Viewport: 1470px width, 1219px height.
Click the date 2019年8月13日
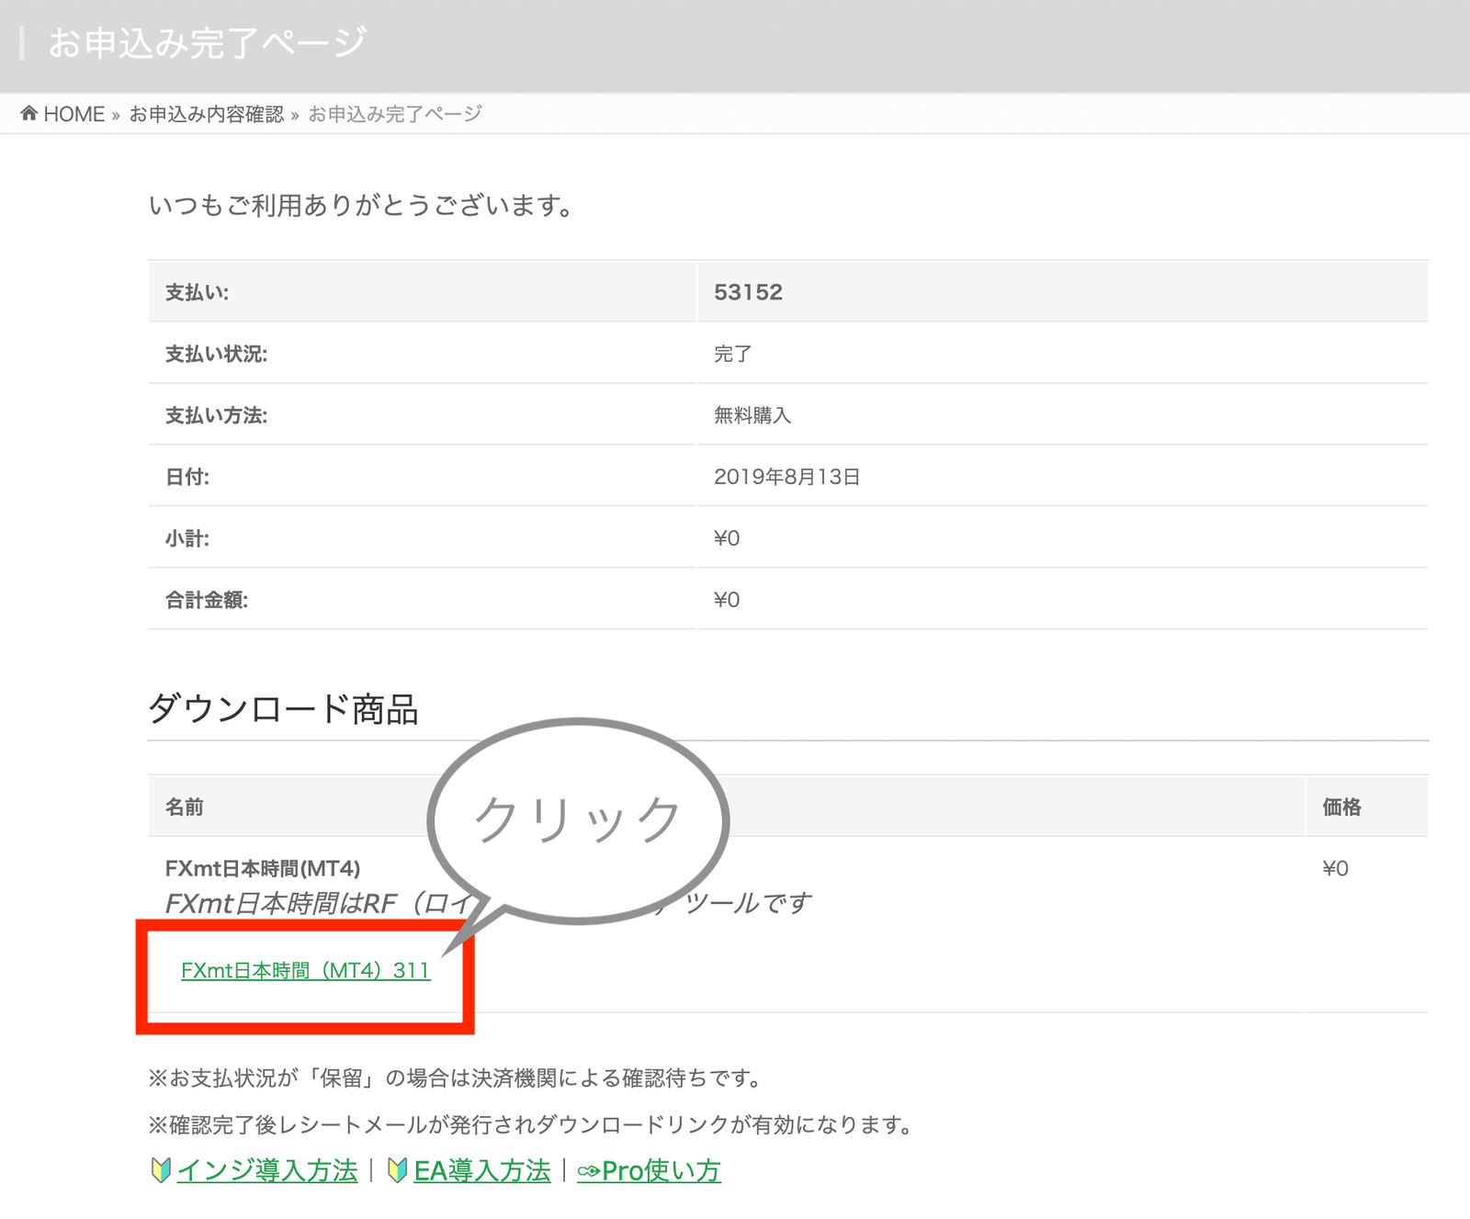tap(786, 477)
